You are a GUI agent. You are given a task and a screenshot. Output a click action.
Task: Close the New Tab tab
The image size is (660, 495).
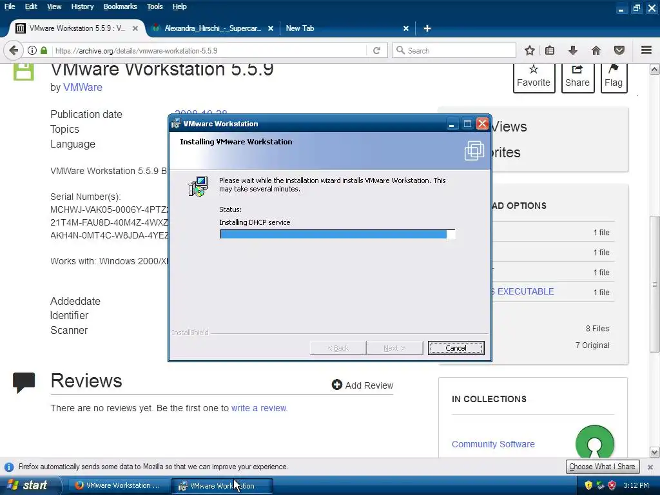[406, 28]
